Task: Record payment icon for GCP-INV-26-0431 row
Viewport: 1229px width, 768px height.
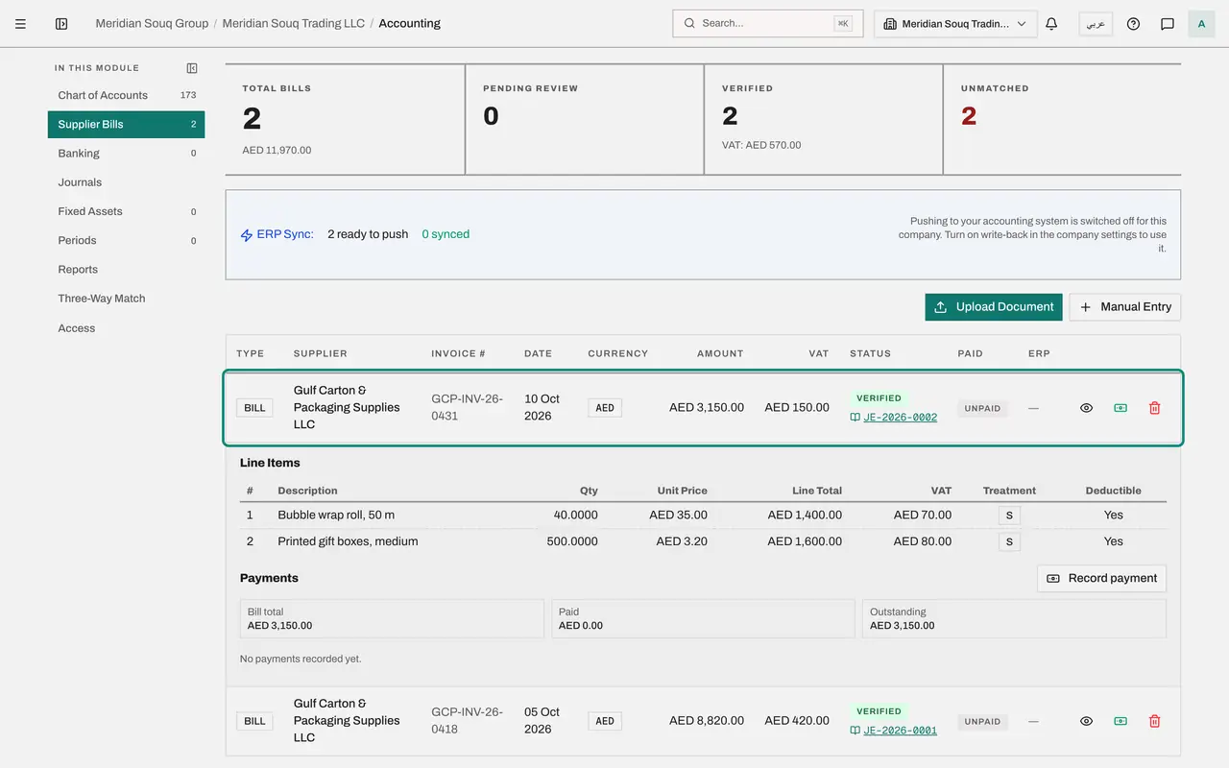Action: click(x=1121, y=408)
